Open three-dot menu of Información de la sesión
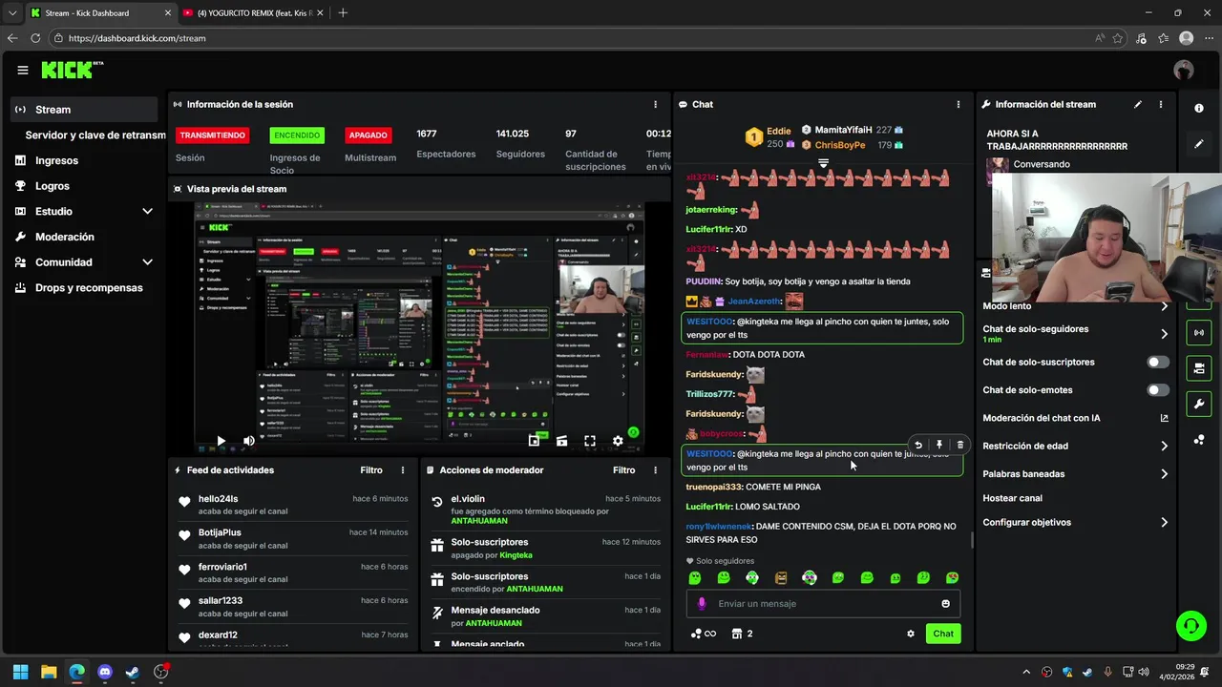The height and width of the screenshot is (687, 1222). [655, 104]
